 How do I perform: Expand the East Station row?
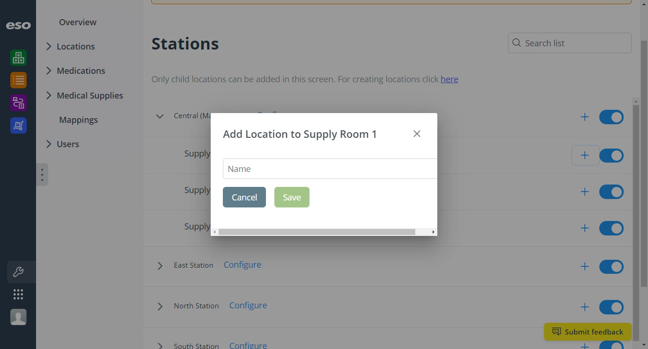(x=160, y=265)
